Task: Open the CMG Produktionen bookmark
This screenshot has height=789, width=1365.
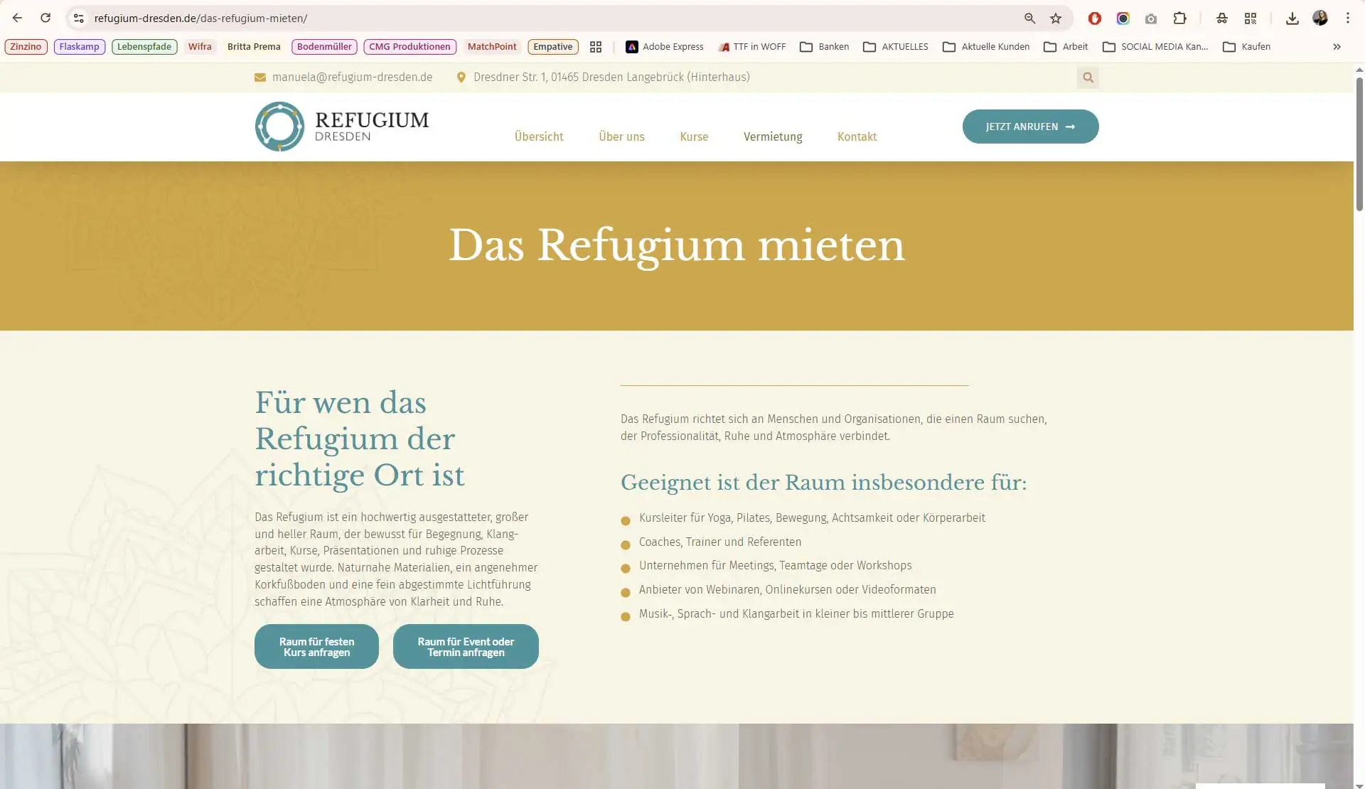Action: [409, 47]
